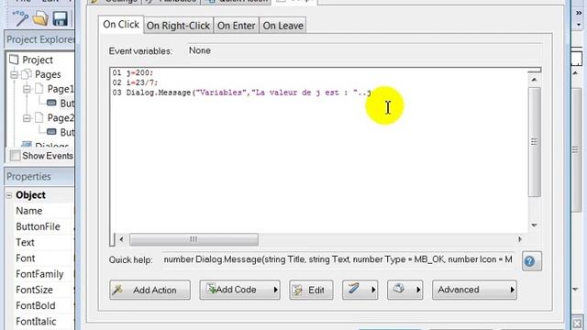The height and width of the screenshot is (330, 587).
Task: Select the Page2 page icon
Action: coord(39,118)
